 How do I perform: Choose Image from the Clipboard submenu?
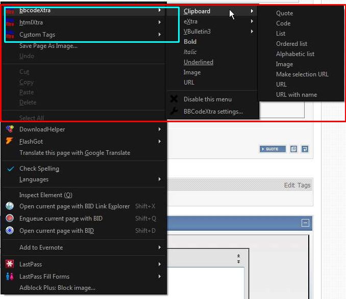(x=284, y=64)
